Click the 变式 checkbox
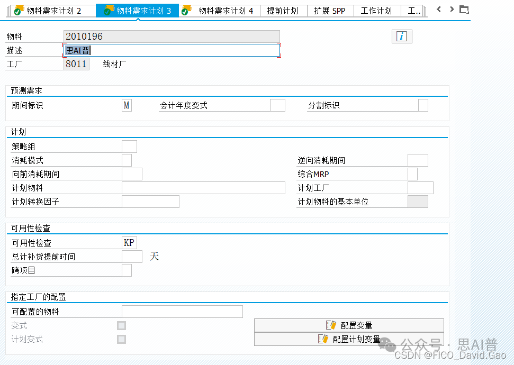 coord(121,325)
